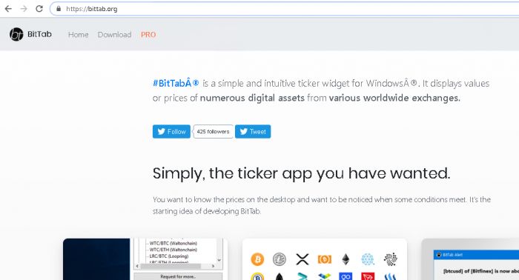The height and width of the screenshot is (280, 519).
Task: Click the black Ripple X icon
Action: pyautogui.click(x=303, y=259)
